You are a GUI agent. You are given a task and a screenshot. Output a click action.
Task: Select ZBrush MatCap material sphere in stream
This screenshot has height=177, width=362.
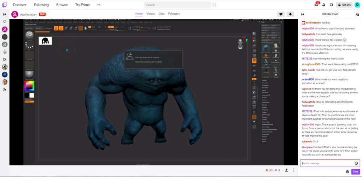(x=29, y=75)
